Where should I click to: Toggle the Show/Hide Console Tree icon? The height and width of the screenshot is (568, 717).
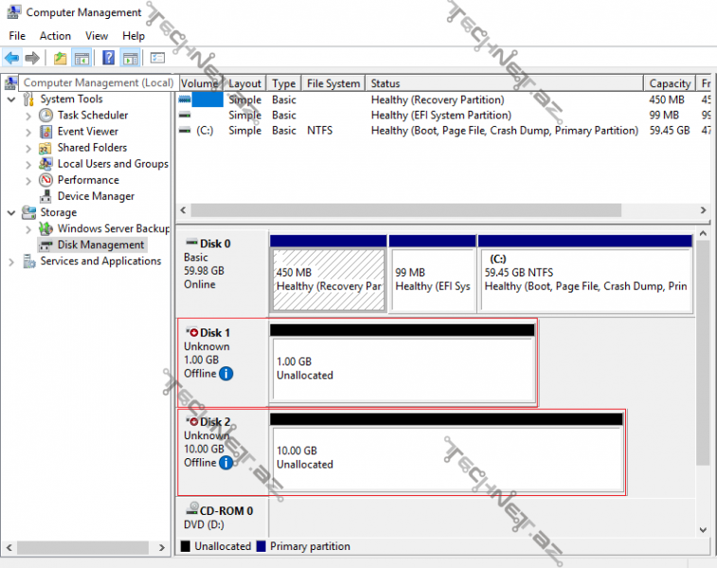coord(82,59)
